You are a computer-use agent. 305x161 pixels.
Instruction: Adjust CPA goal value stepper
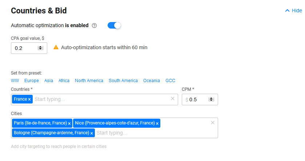pyautogui.click(x=40, y=48)
